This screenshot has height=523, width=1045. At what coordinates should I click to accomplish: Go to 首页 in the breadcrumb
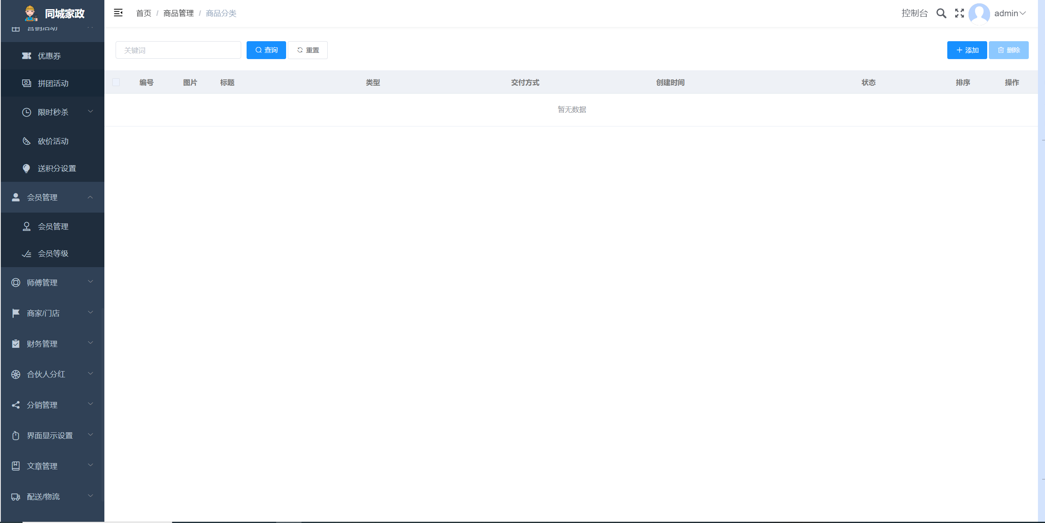pos(143,13)
